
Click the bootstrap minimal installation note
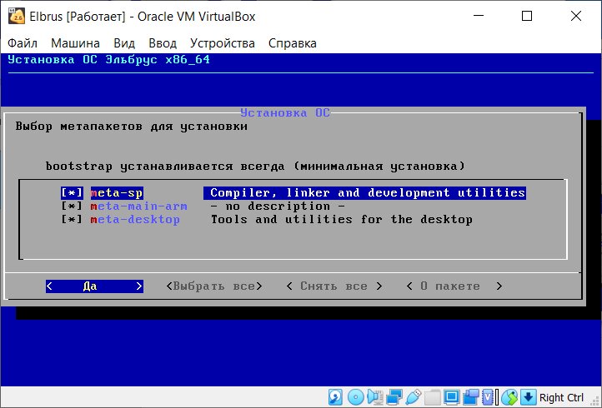(x=255, y=166)
